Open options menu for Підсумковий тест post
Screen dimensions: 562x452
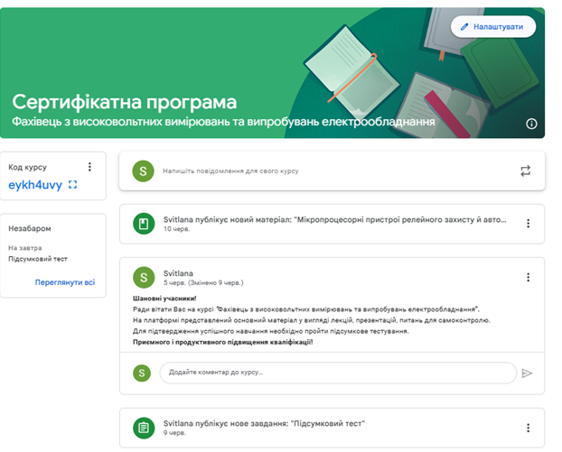pyautogui.click(x=528, y=428)
